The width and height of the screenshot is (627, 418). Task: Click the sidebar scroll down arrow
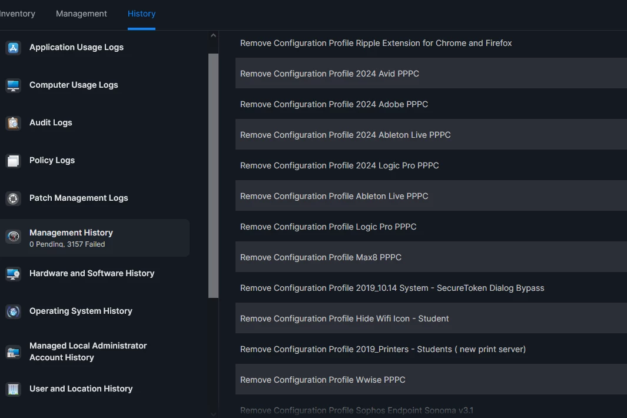click(x=214, y=414)
